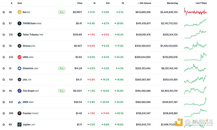The image size is (217, 130).
Task: Sort by the 7d change header
Action: [x=123, y=3]
